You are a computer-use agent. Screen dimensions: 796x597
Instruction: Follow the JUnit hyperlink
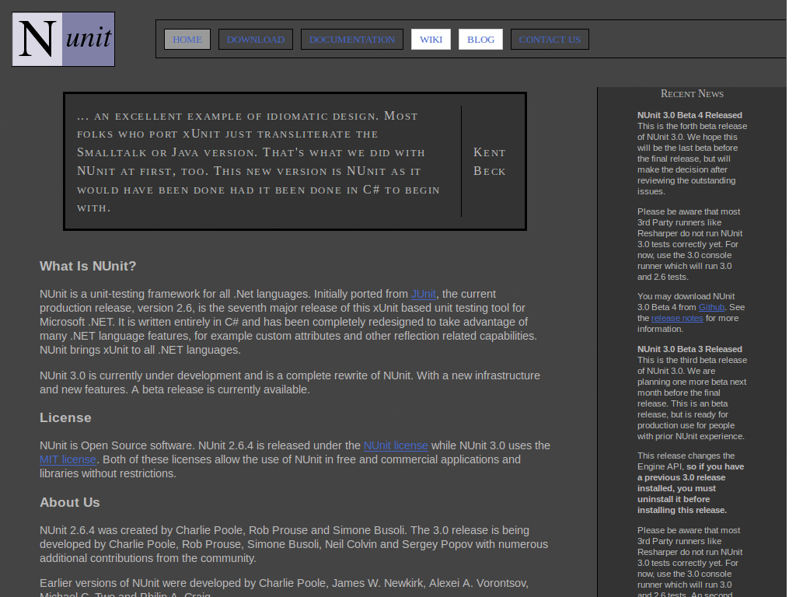424,294
